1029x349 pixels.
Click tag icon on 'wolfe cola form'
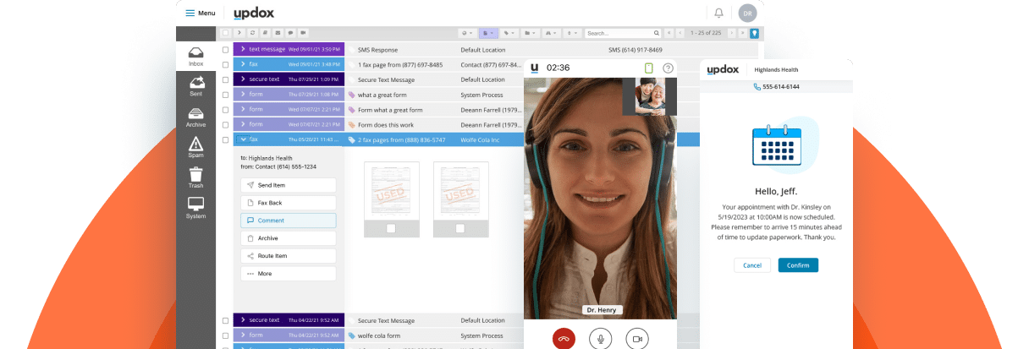pos(351,335)
